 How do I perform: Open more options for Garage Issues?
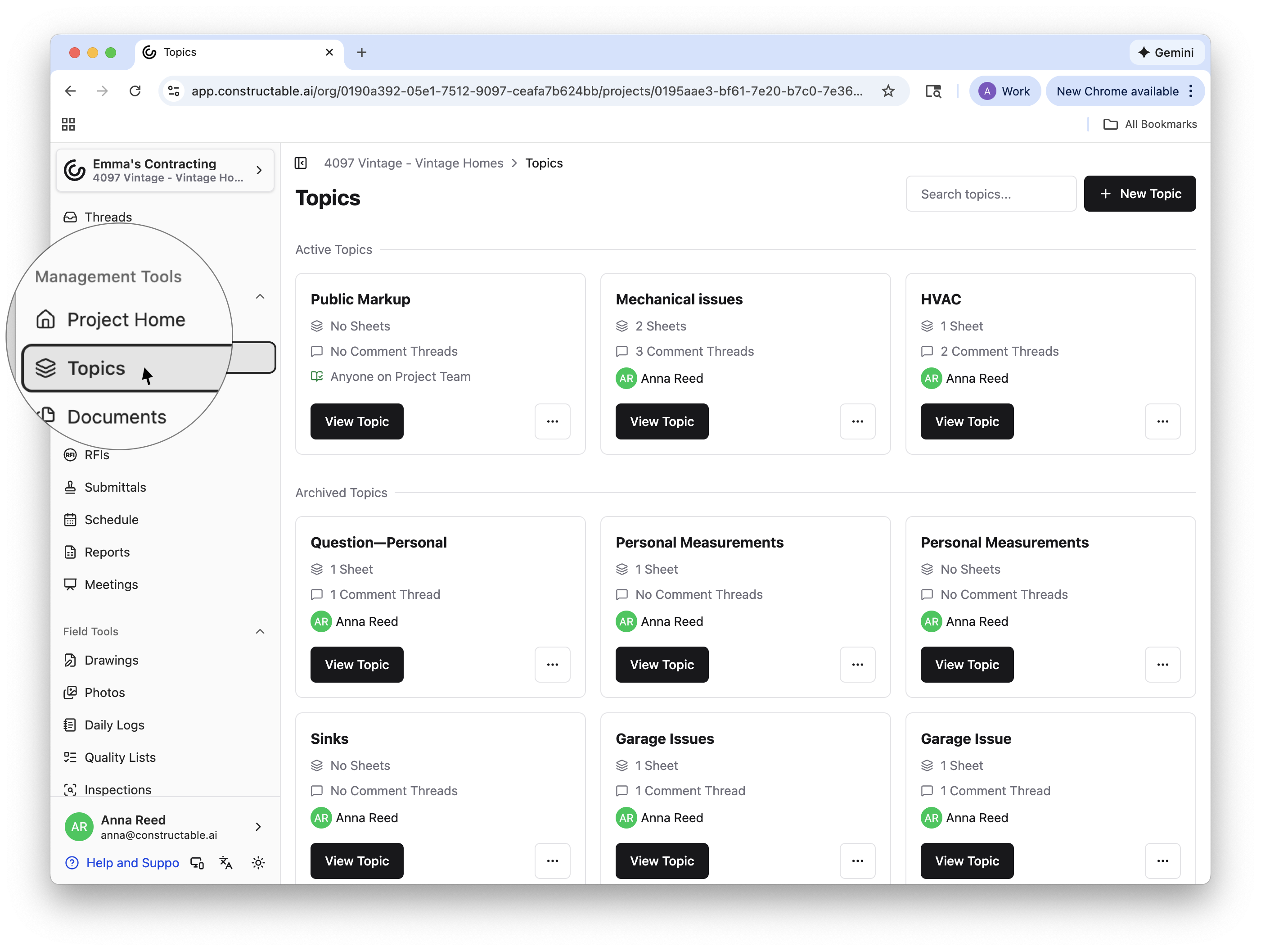(857, 861)
